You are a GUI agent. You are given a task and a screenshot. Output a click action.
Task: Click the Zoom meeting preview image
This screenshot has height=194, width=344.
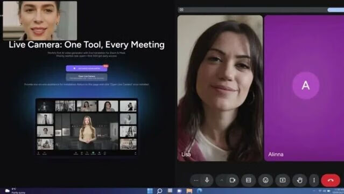pyautogui.click(x=87, y=127)
